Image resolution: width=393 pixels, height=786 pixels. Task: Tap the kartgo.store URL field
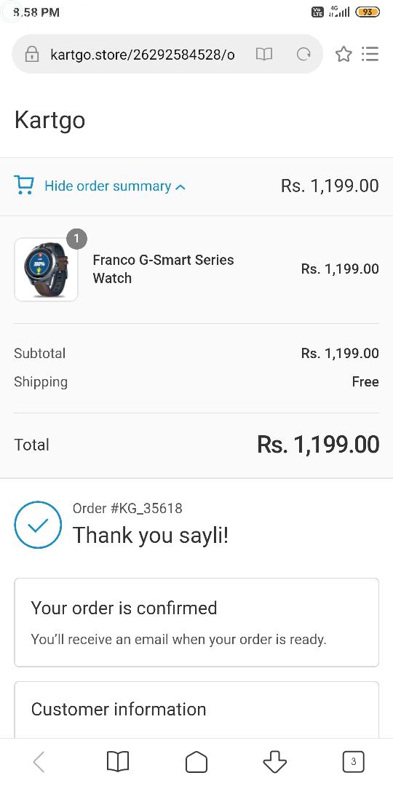click(x=143, y=54)
